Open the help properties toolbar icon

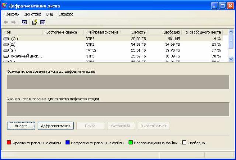coord(35,22)
